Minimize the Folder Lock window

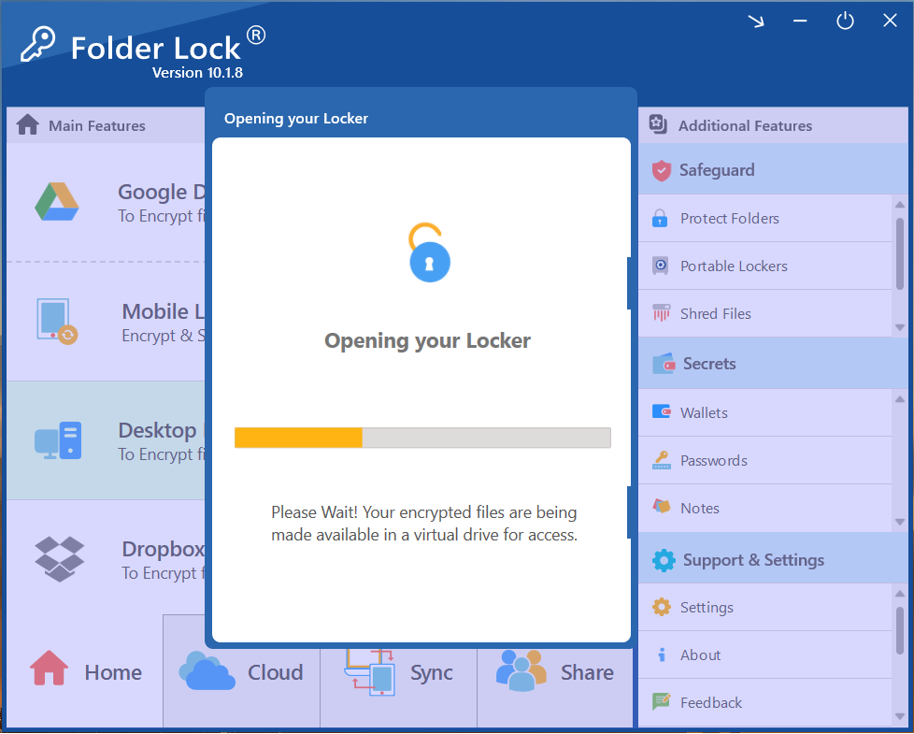coord(800,21)
